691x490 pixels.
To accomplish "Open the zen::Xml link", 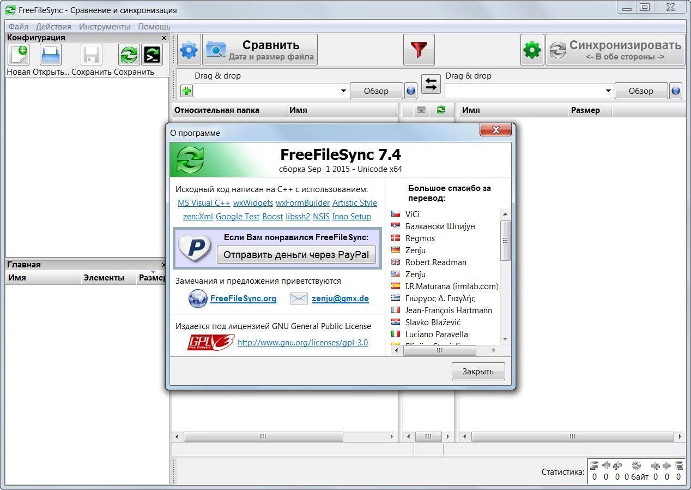I will pos(198,217).
